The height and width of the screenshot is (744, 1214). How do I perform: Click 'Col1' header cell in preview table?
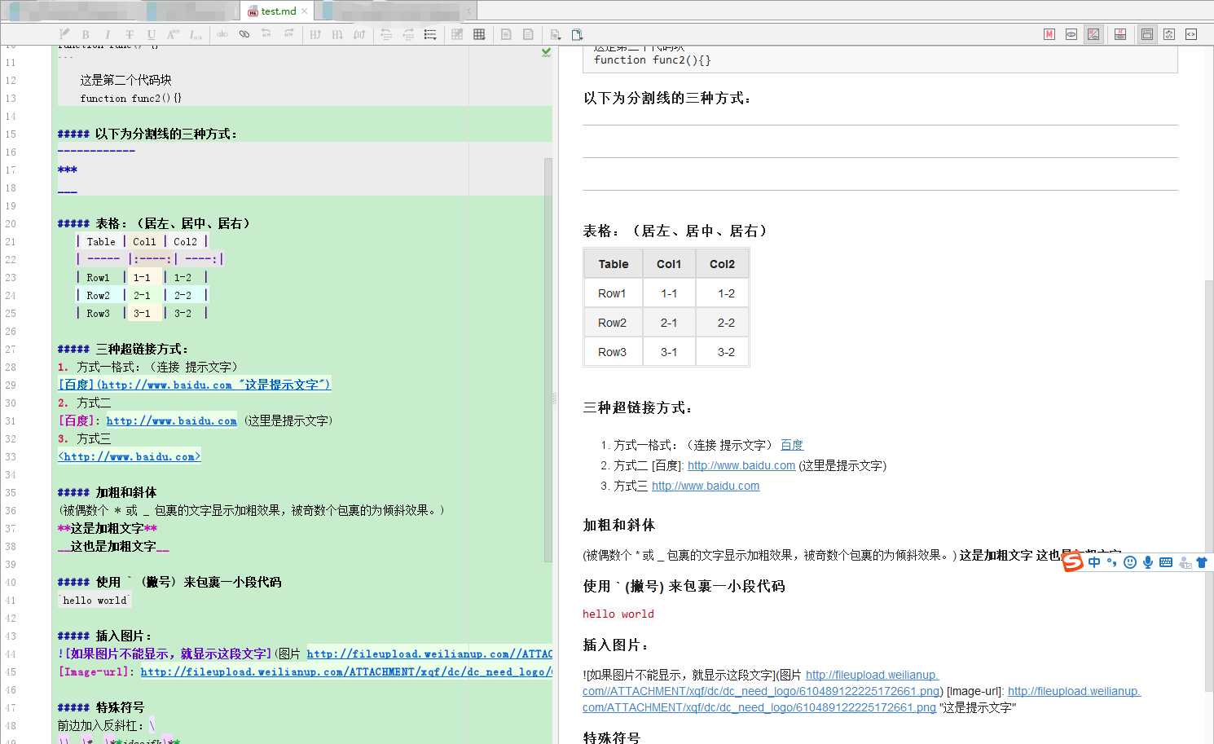(669, 264)
